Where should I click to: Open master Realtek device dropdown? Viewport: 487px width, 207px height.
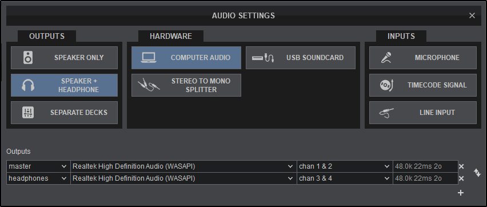click(184, 166)
